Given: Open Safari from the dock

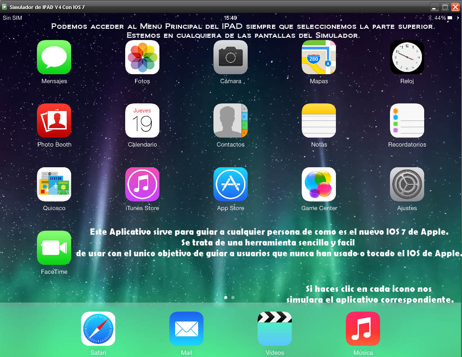Looking at the screenshot, I should (98, 329).
